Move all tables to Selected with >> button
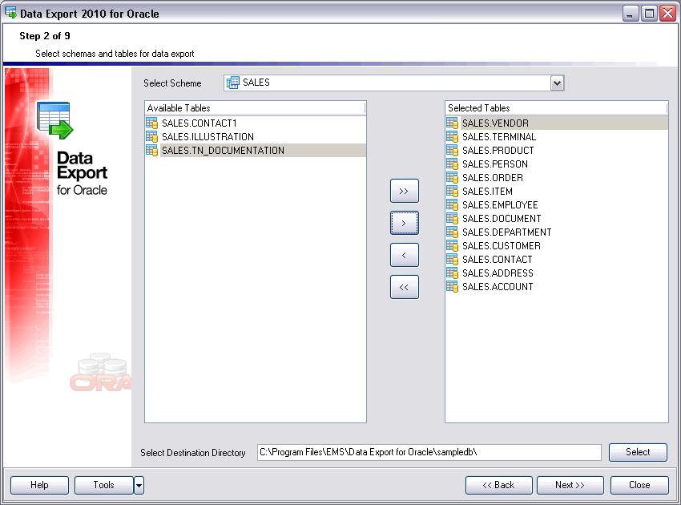 pos(405,191)
